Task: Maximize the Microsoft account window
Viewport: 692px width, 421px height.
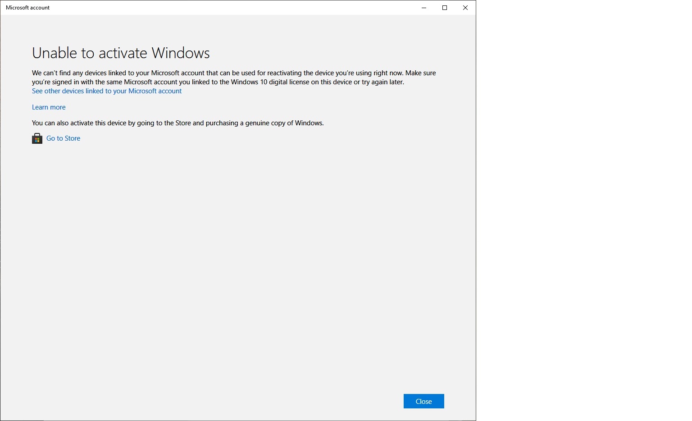Action: click(445, 8)
